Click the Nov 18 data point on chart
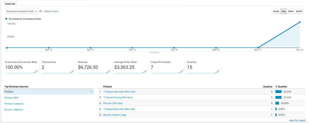The image size is (309, 123). tap(300, 22)
